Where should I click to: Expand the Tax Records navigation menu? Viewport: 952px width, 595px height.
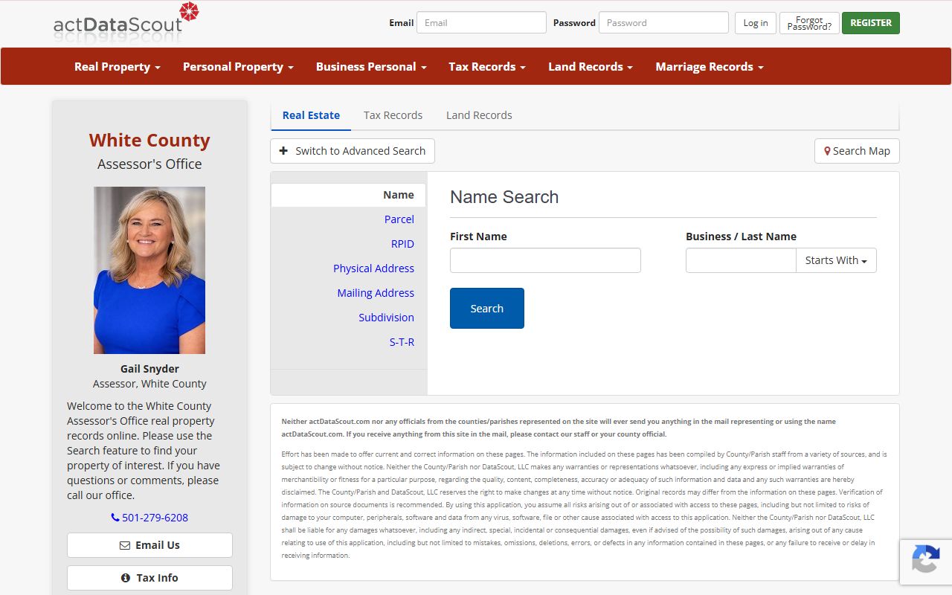point(487,67)
